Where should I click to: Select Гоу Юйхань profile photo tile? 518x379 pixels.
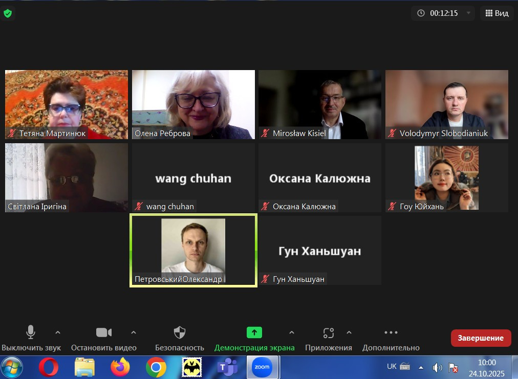tap(447, 177)
